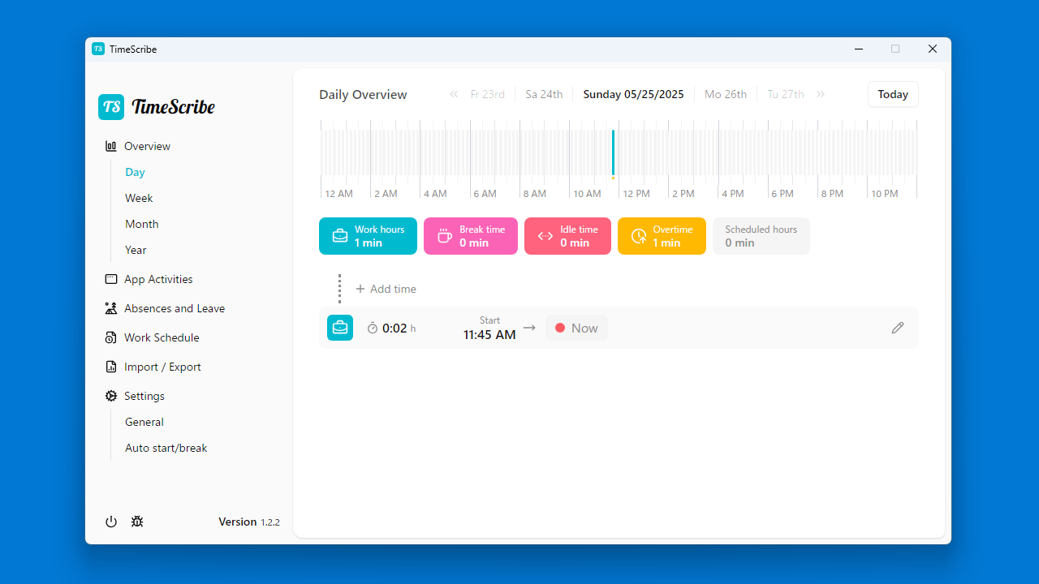Click the Break time summary card
This screenshot has height=584, width=1039.
pyautogui.click(x=471, y=236)
